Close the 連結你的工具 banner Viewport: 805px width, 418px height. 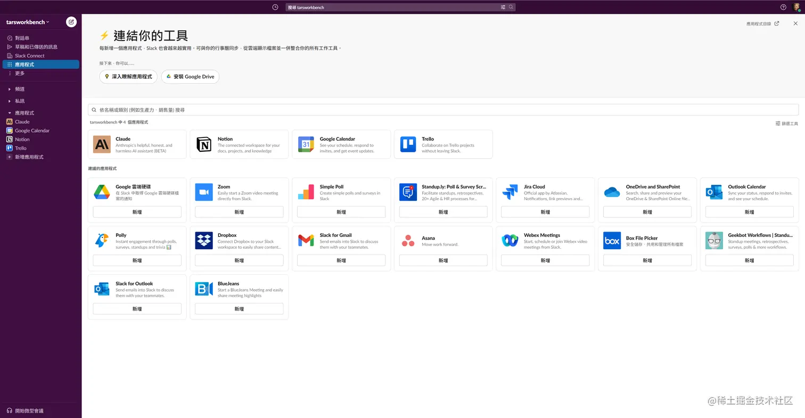(795, 23)
